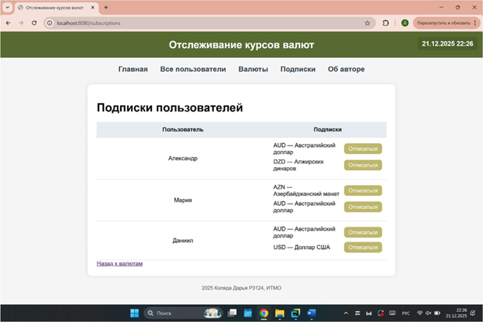Navigate to the Валюты section
The height and width of the screenshot is (322, 483).
[253, 69]
